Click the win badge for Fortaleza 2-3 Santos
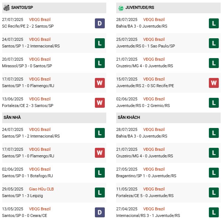The height and width of the screenshot is (221, 221). point(99,103)
